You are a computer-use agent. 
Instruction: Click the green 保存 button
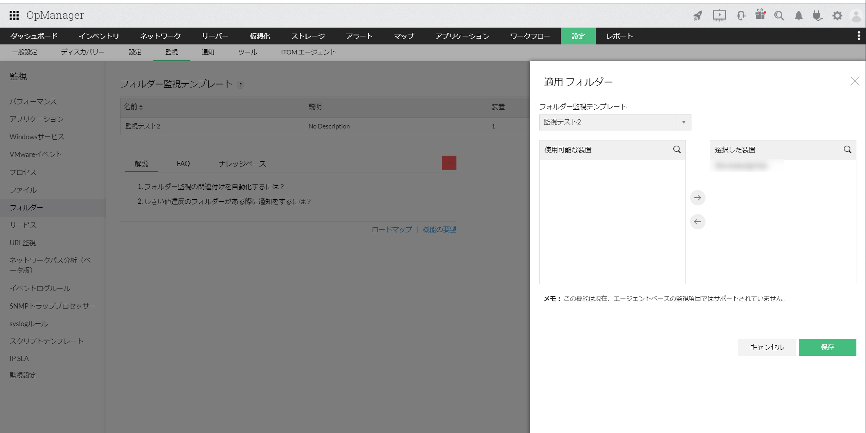click(827, 347)
